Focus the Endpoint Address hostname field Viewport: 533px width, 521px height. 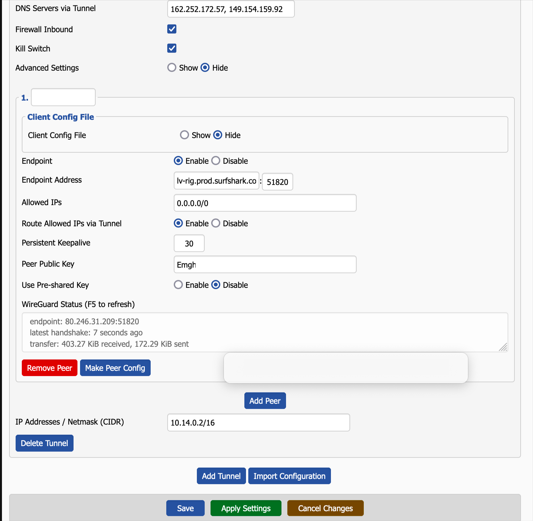pyautogui.click(x=216, y=181)
